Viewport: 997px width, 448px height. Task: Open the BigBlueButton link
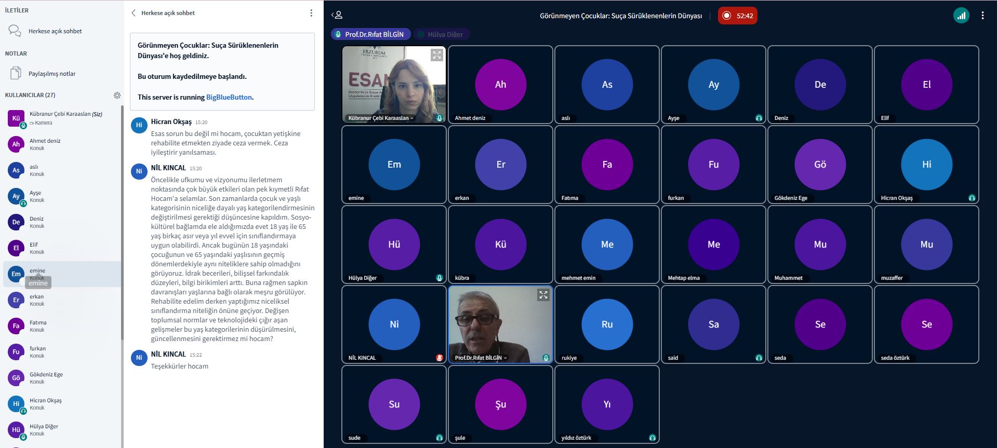(x=229, y=97)
